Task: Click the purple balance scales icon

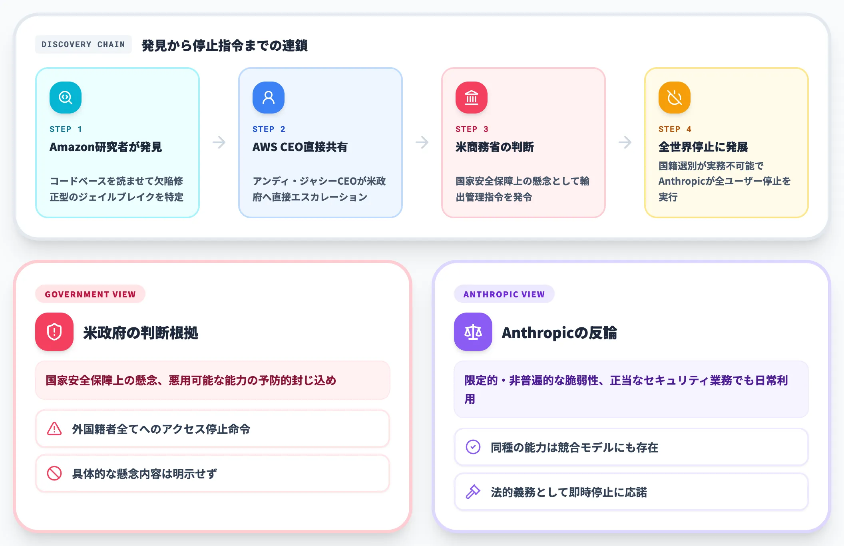Action: click(473, 332)
